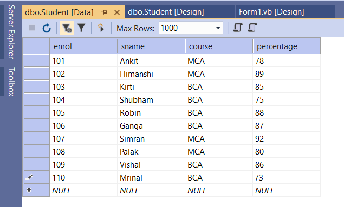The width and height of the screenshot is (344, 207).
Task: Click the sname cell Vishal
Action: click(151, 164)
